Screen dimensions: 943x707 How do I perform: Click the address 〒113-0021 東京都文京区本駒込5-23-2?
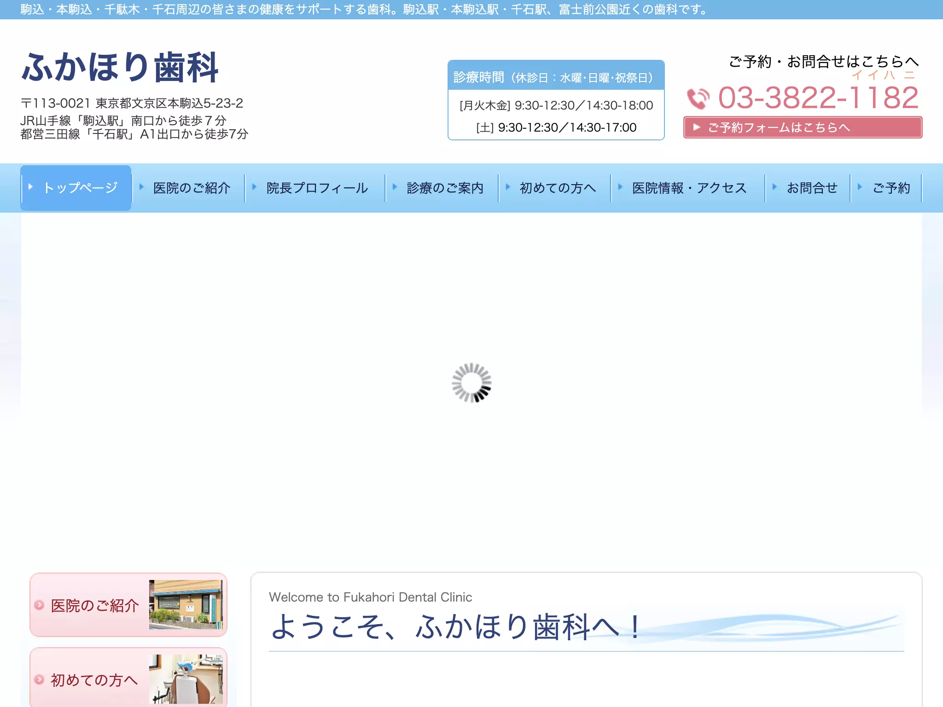(132, 103)
